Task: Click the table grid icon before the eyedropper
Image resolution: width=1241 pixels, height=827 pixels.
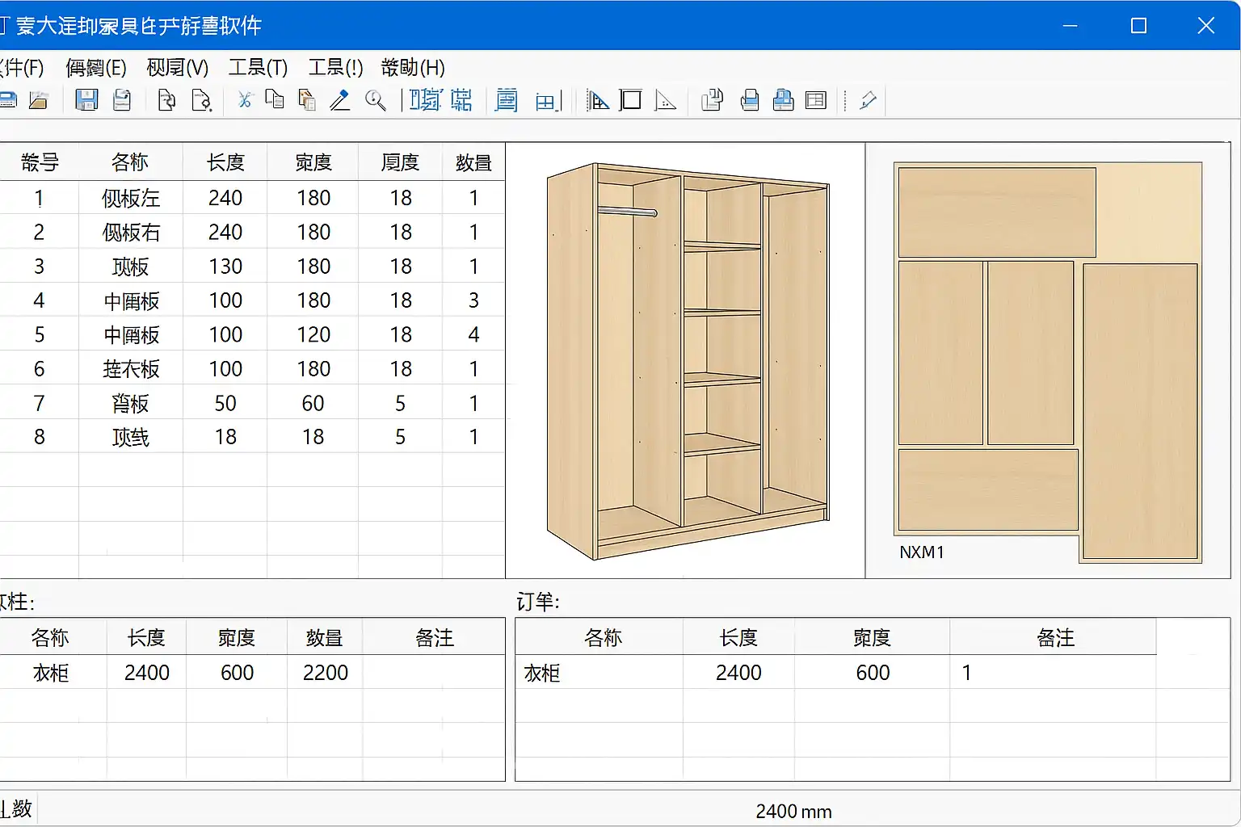Action: tap(816, 100)
